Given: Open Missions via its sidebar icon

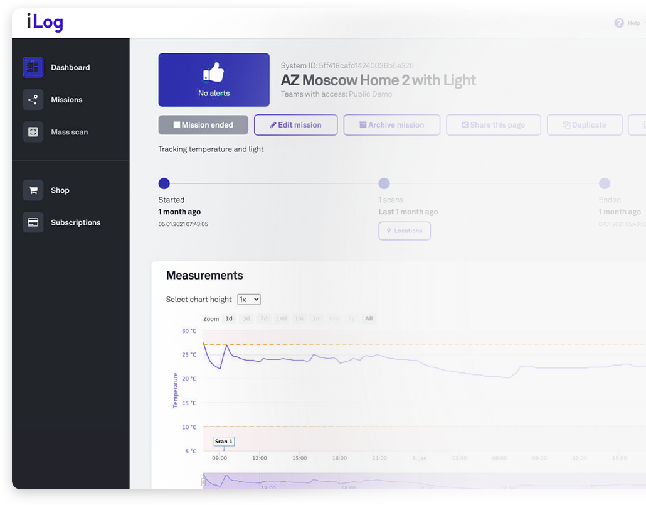Looking at the screenshot, I should click(33, 100).
